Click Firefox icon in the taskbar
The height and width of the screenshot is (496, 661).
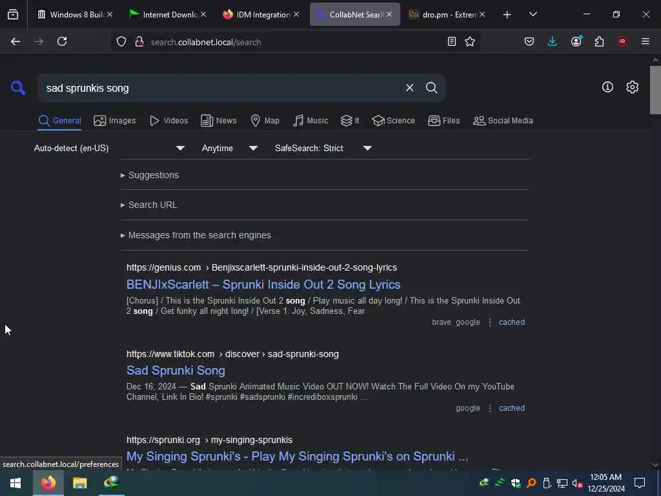(48, 483)
